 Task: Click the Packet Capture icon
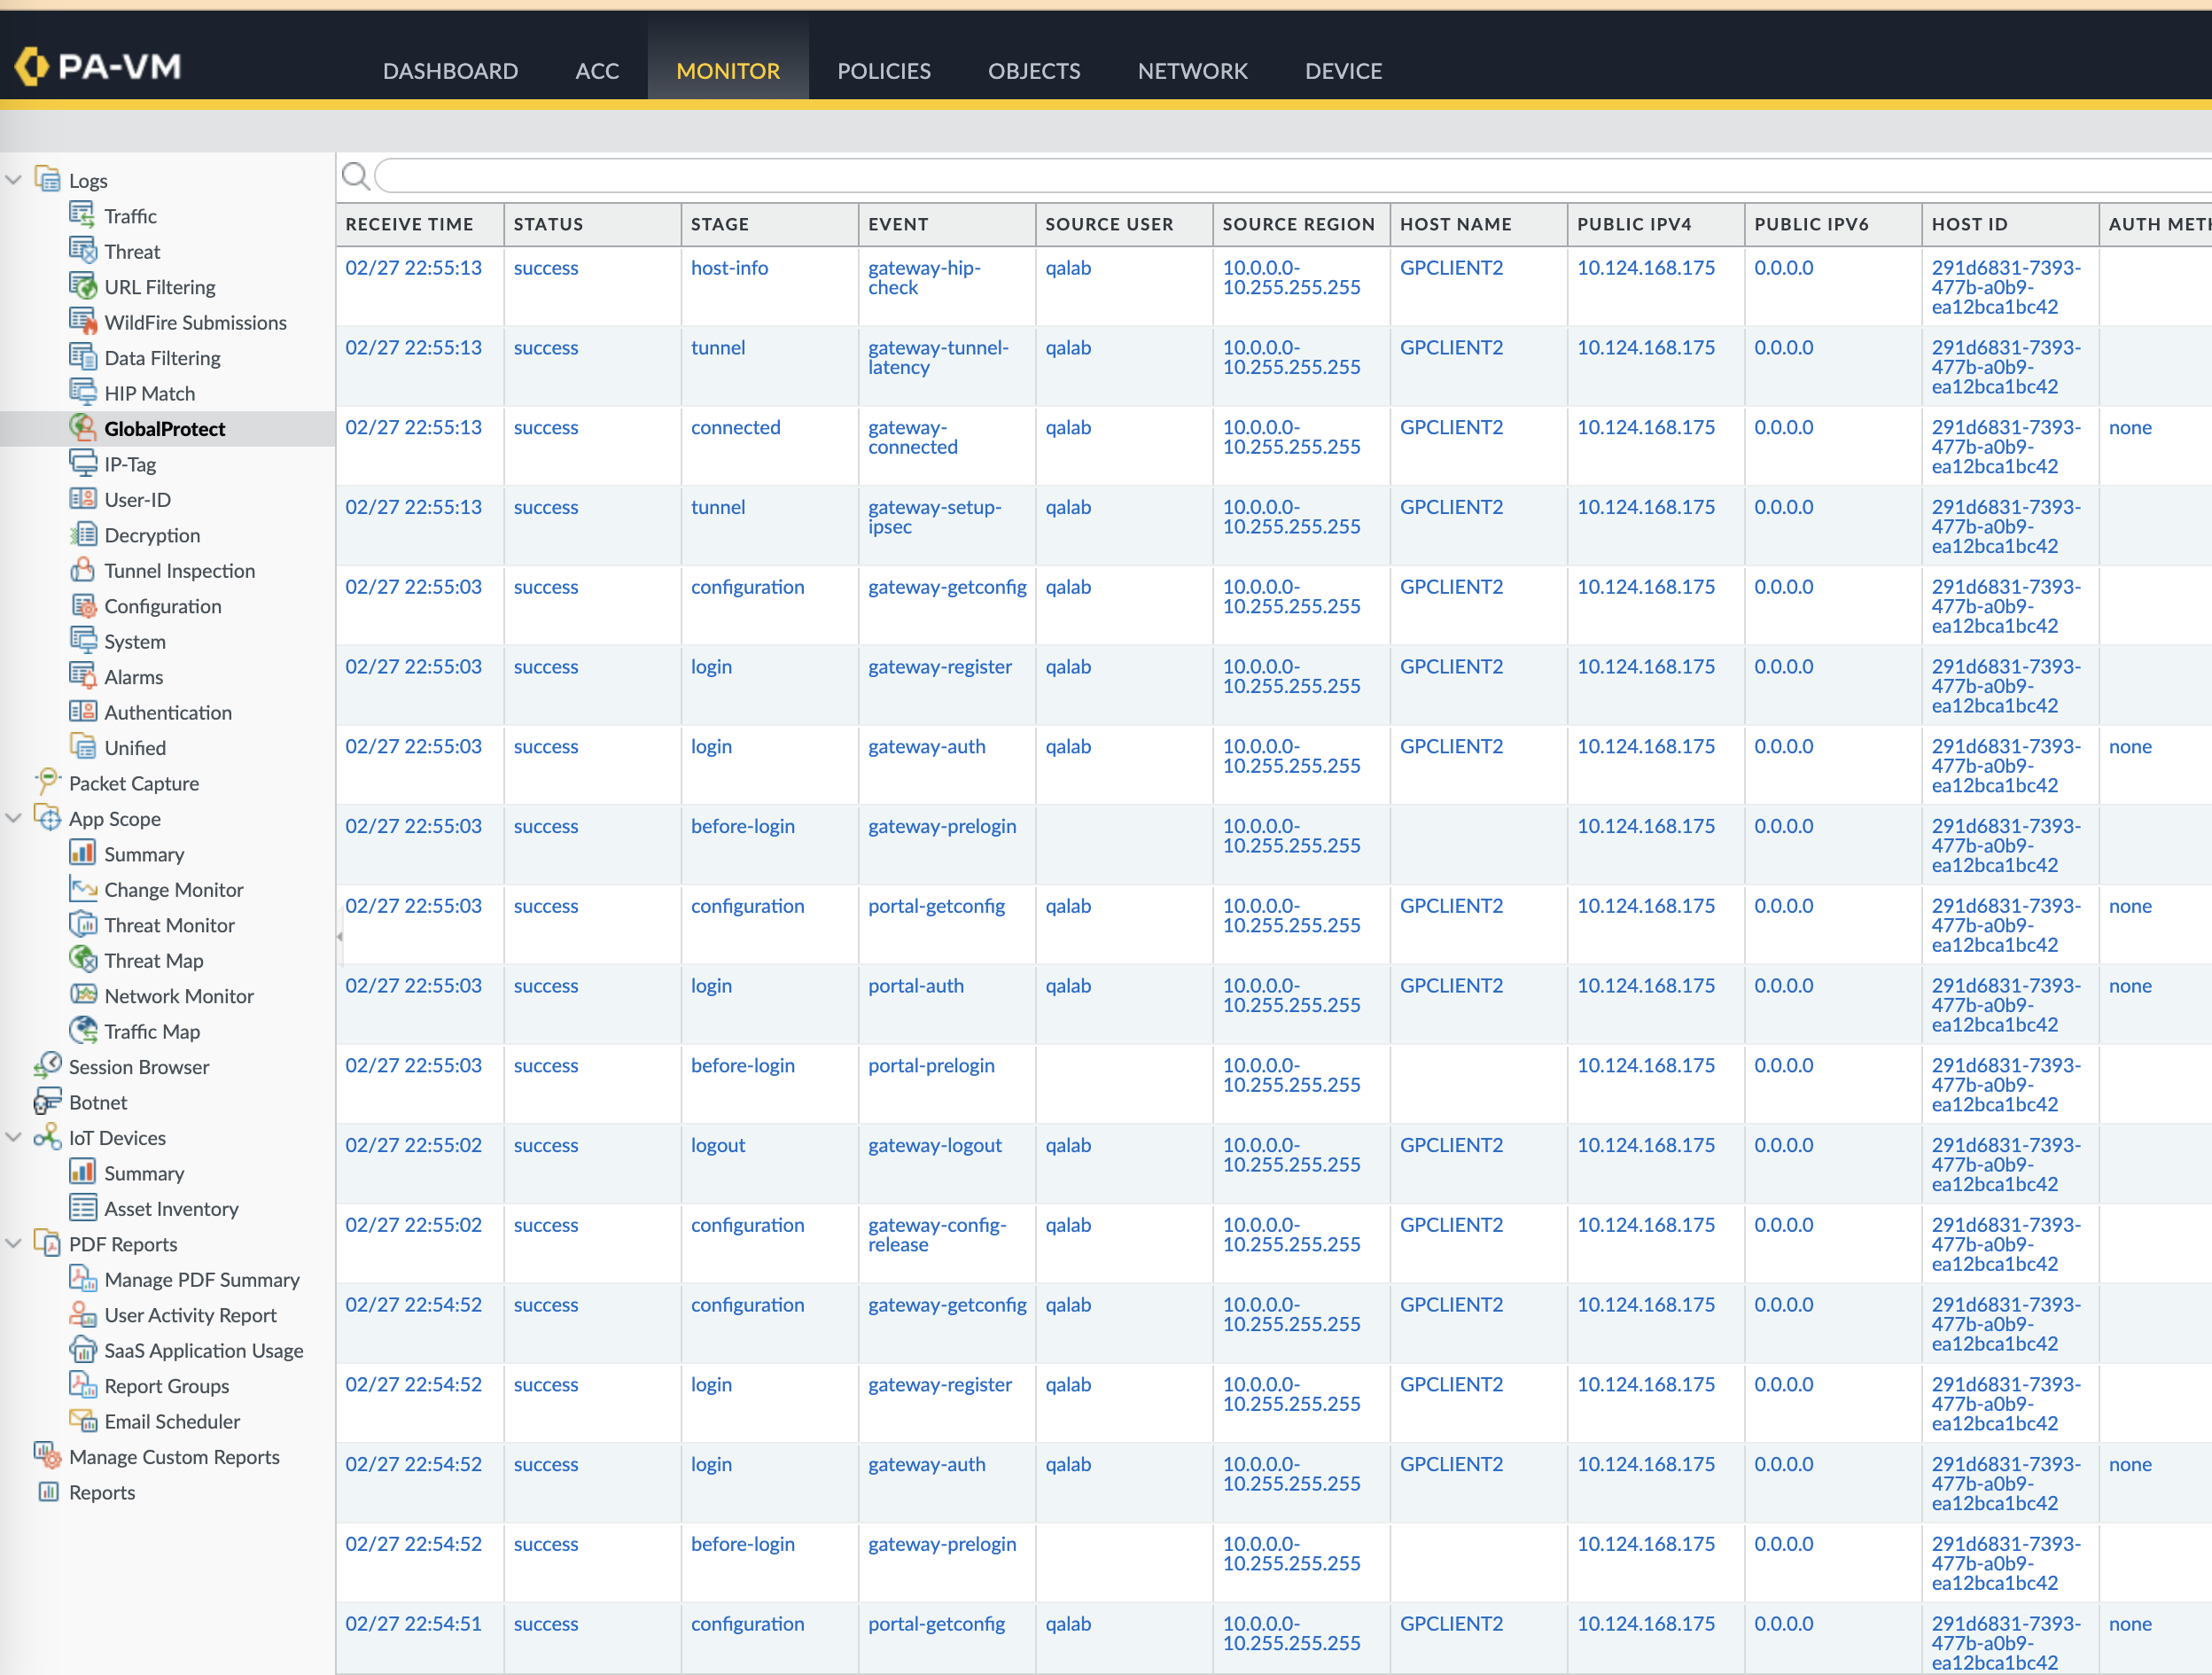point(47,782)
